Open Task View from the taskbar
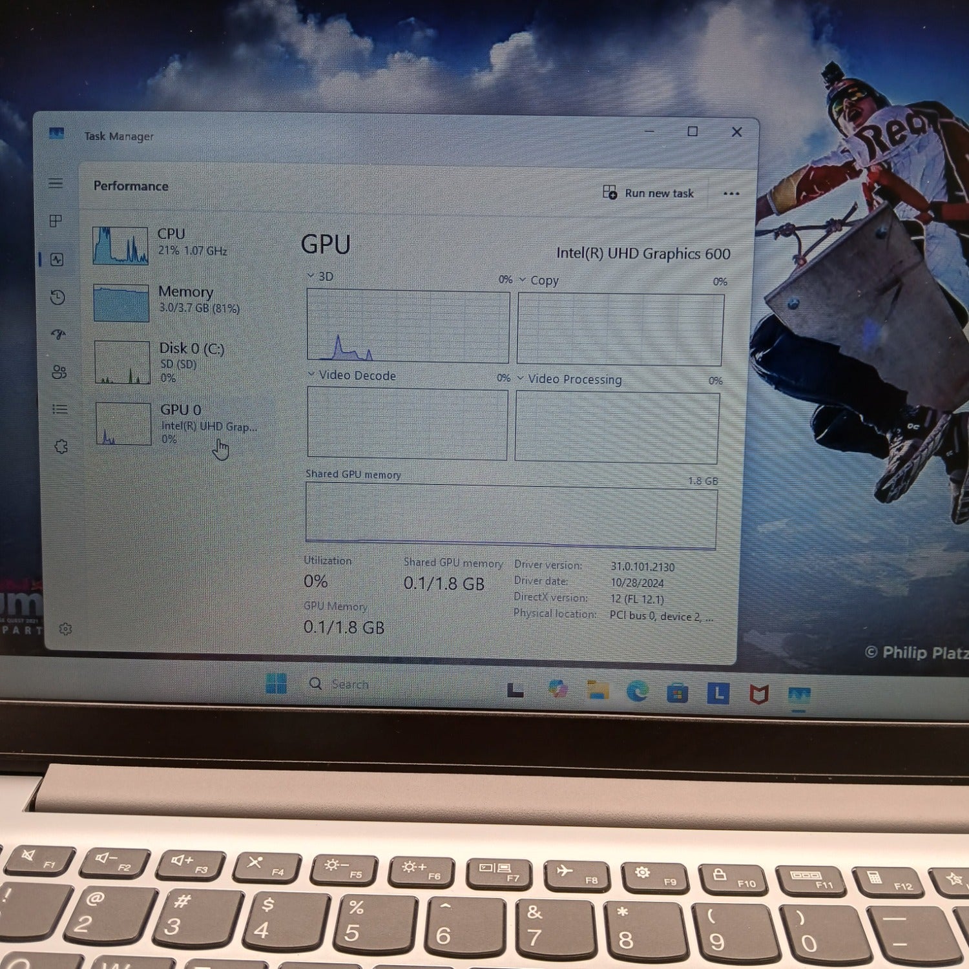This screenshot has height=969, width=969. 515,690
